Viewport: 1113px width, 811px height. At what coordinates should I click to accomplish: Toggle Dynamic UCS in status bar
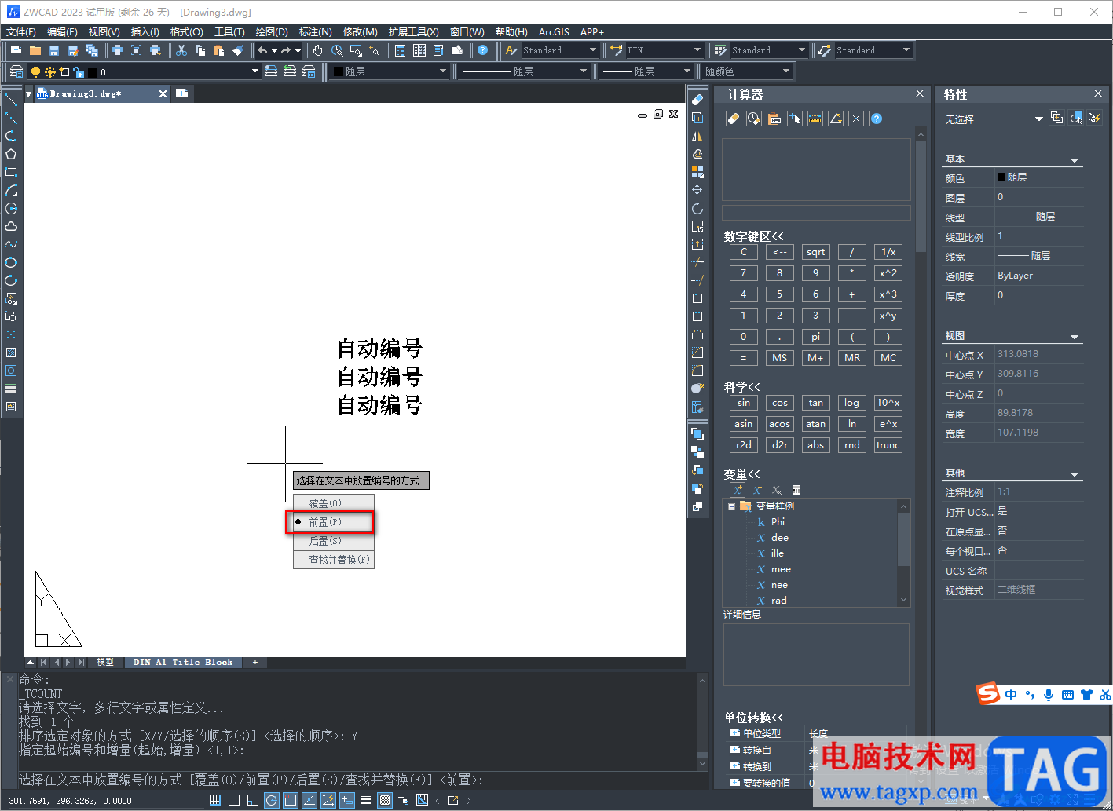(x=328, y=800)
